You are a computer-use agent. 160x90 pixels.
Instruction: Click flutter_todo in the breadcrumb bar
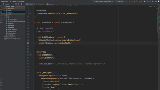pyautogui.click(x=4, y=1)
